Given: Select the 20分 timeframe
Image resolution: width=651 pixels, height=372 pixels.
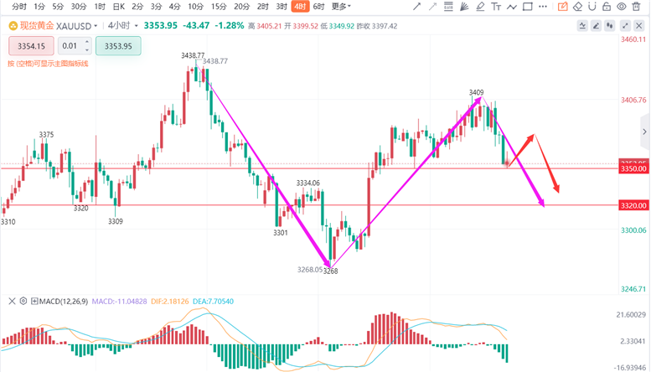Looking at the screenshot, I should click(x=241, y=7).
